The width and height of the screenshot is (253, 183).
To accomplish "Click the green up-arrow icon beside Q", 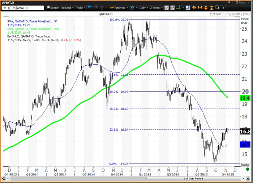I will 5,8.
